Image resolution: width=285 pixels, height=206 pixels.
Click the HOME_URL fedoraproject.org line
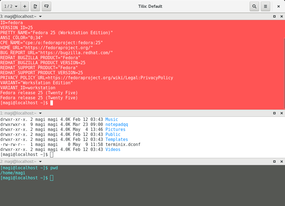[46, 48]
